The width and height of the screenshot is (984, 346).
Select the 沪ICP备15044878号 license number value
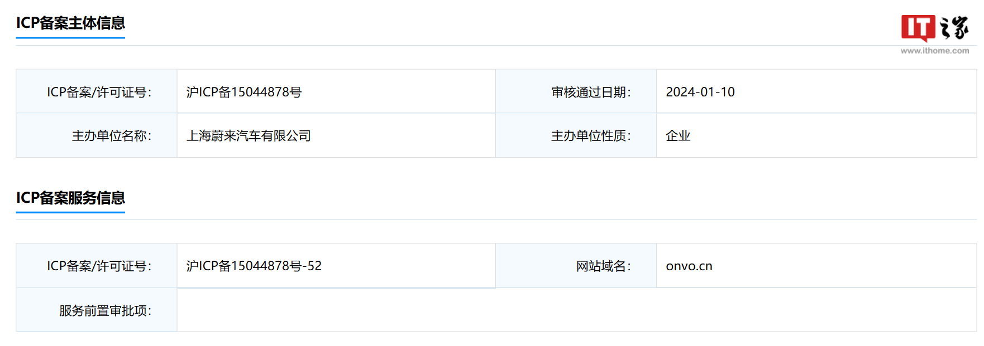click(x=244, y=92)
